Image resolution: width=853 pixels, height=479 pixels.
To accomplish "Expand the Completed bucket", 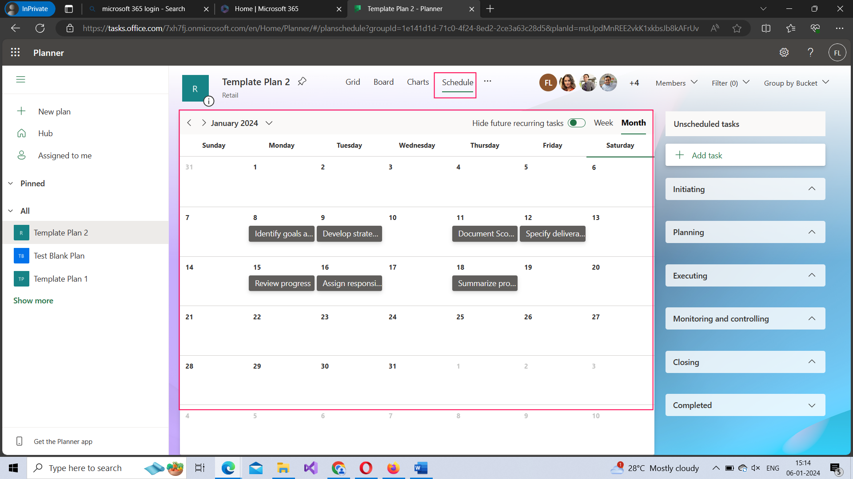I will click(x=812, y=405).
